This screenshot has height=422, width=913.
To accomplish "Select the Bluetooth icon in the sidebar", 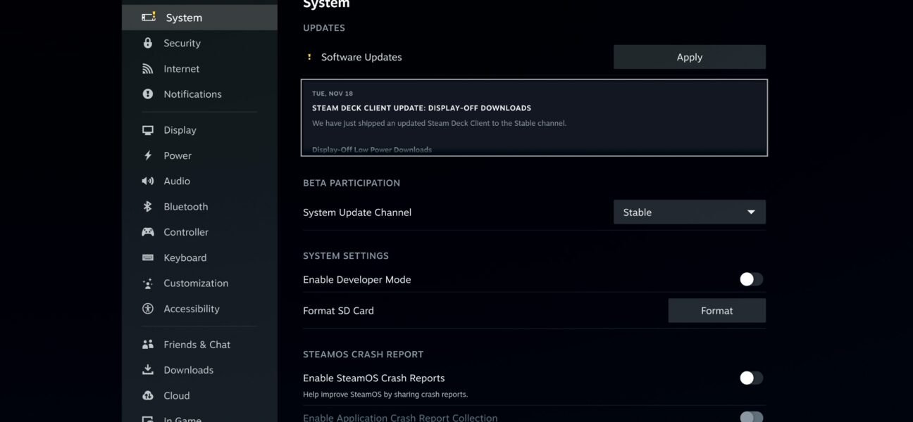I will [147, 206].
